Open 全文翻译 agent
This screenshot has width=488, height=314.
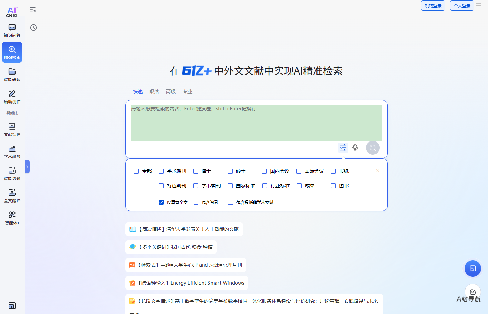(12, 196)
